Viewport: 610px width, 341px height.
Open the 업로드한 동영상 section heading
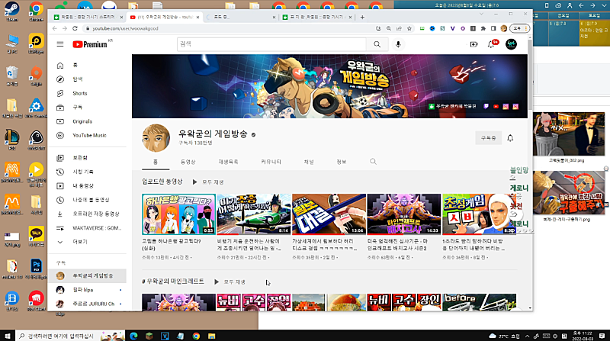(x=162, y=182)
